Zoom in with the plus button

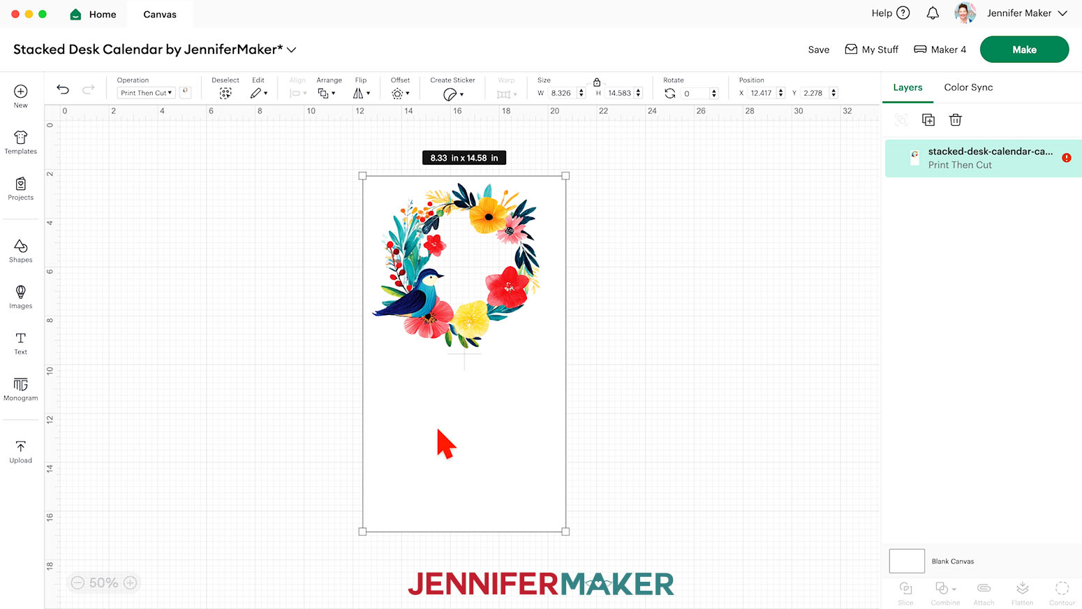[x=130, y=582]
